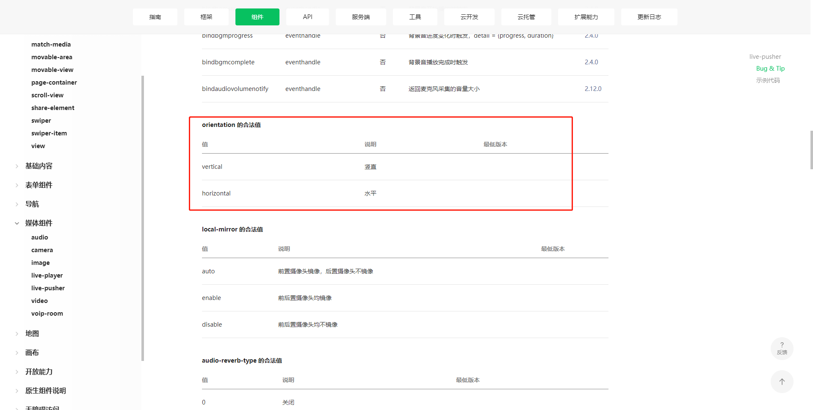Screen dimensions: 813x410
Task: Jump to live-pusher in page outline
Action: click(765, 57)
